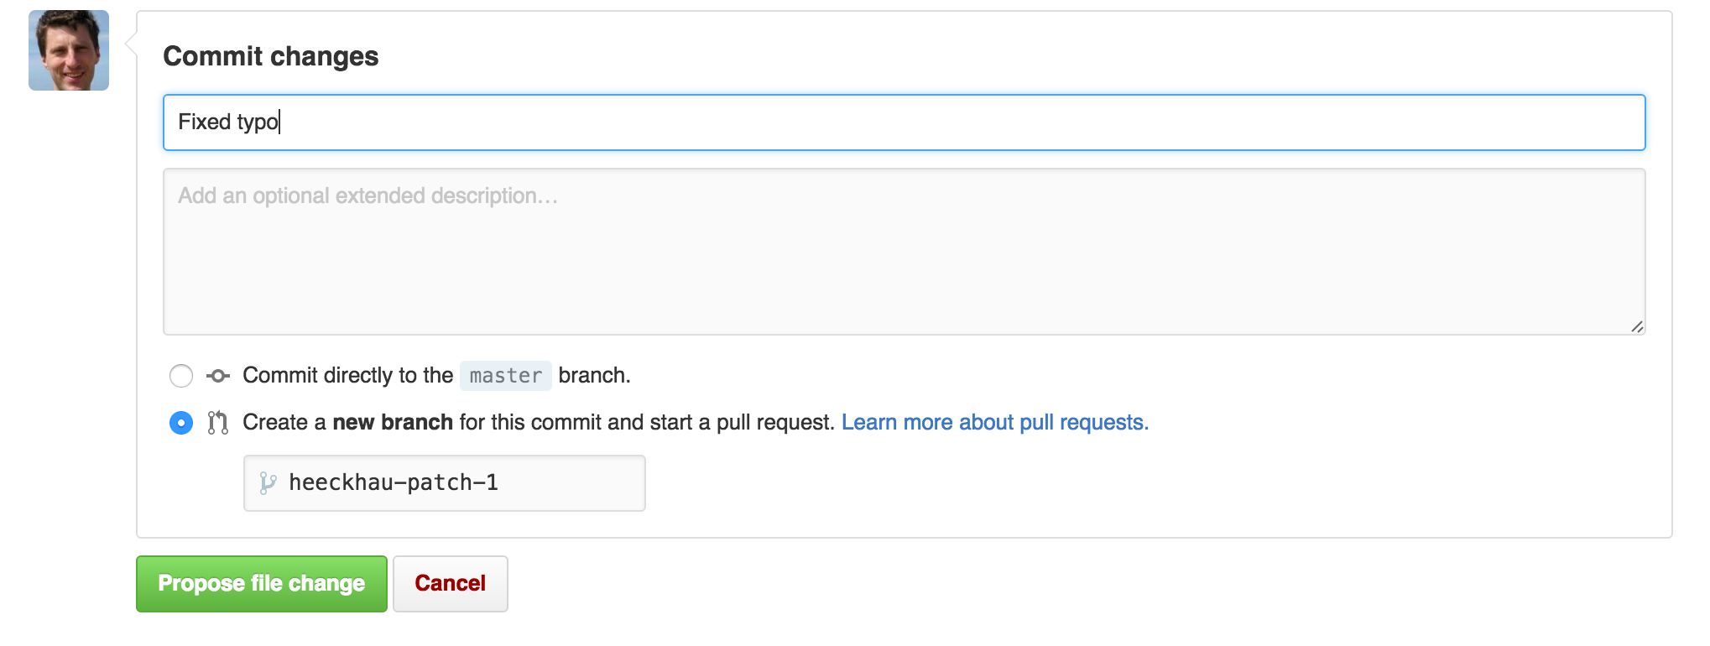Grab the textarea resize handle in the description box
The image size is (1710, 646).
[1636, 326]
